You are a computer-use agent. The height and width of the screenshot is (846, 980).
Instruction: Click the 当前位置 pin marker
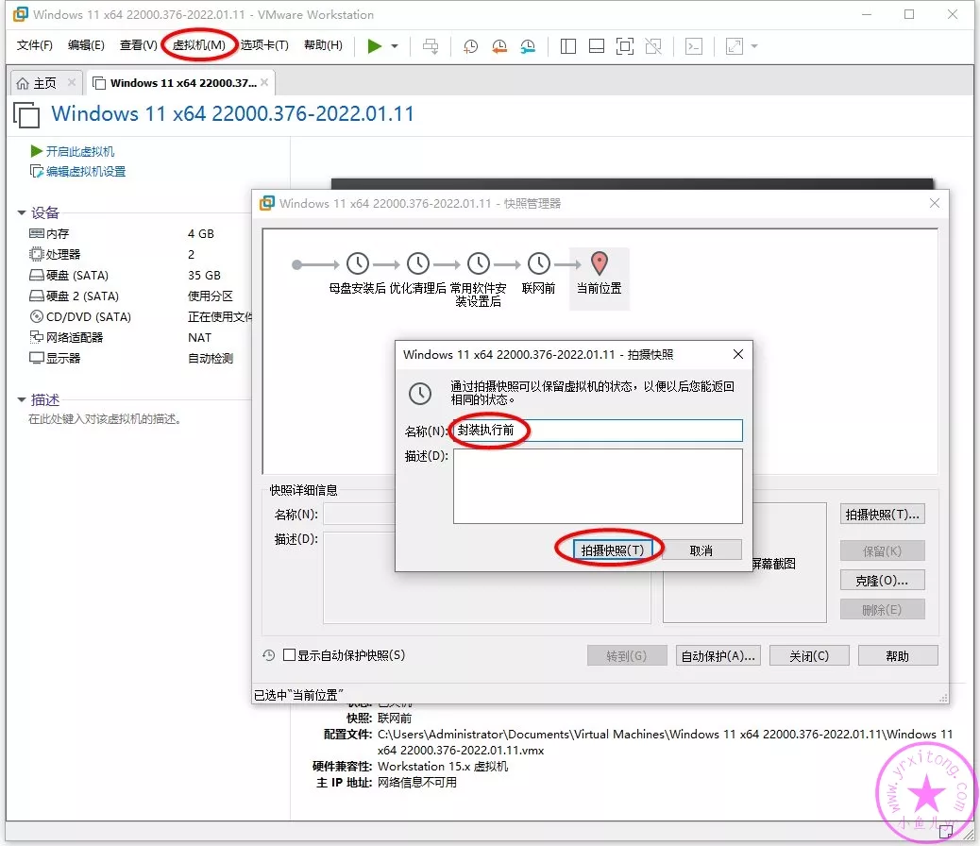tap(600, 263)
